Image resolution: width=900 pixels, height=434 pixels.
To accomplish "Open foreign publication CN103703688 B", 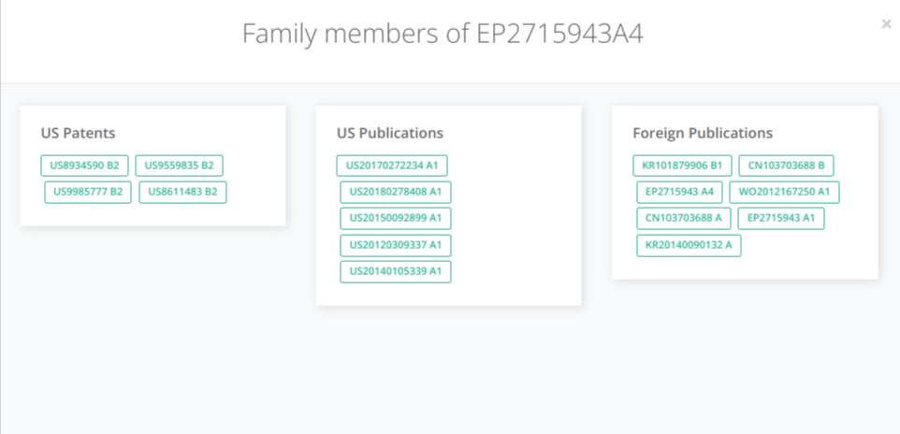I will coord(787,166).
